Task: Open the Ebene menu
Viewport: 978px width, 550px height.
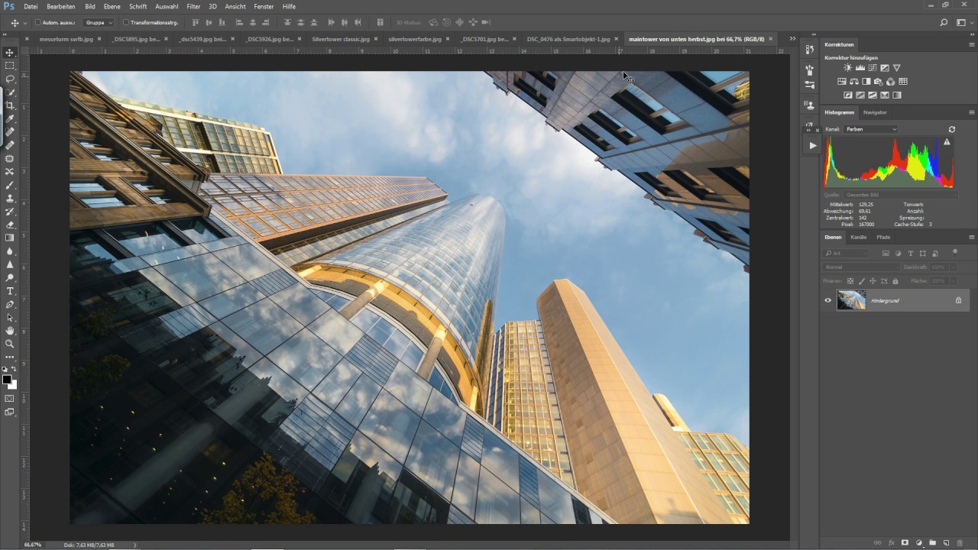Action: 112,6
